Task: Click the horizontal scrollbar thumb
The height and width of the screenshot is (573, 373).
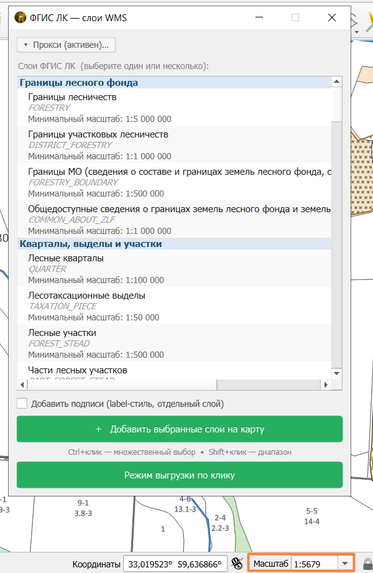Action: click(122, 384)
